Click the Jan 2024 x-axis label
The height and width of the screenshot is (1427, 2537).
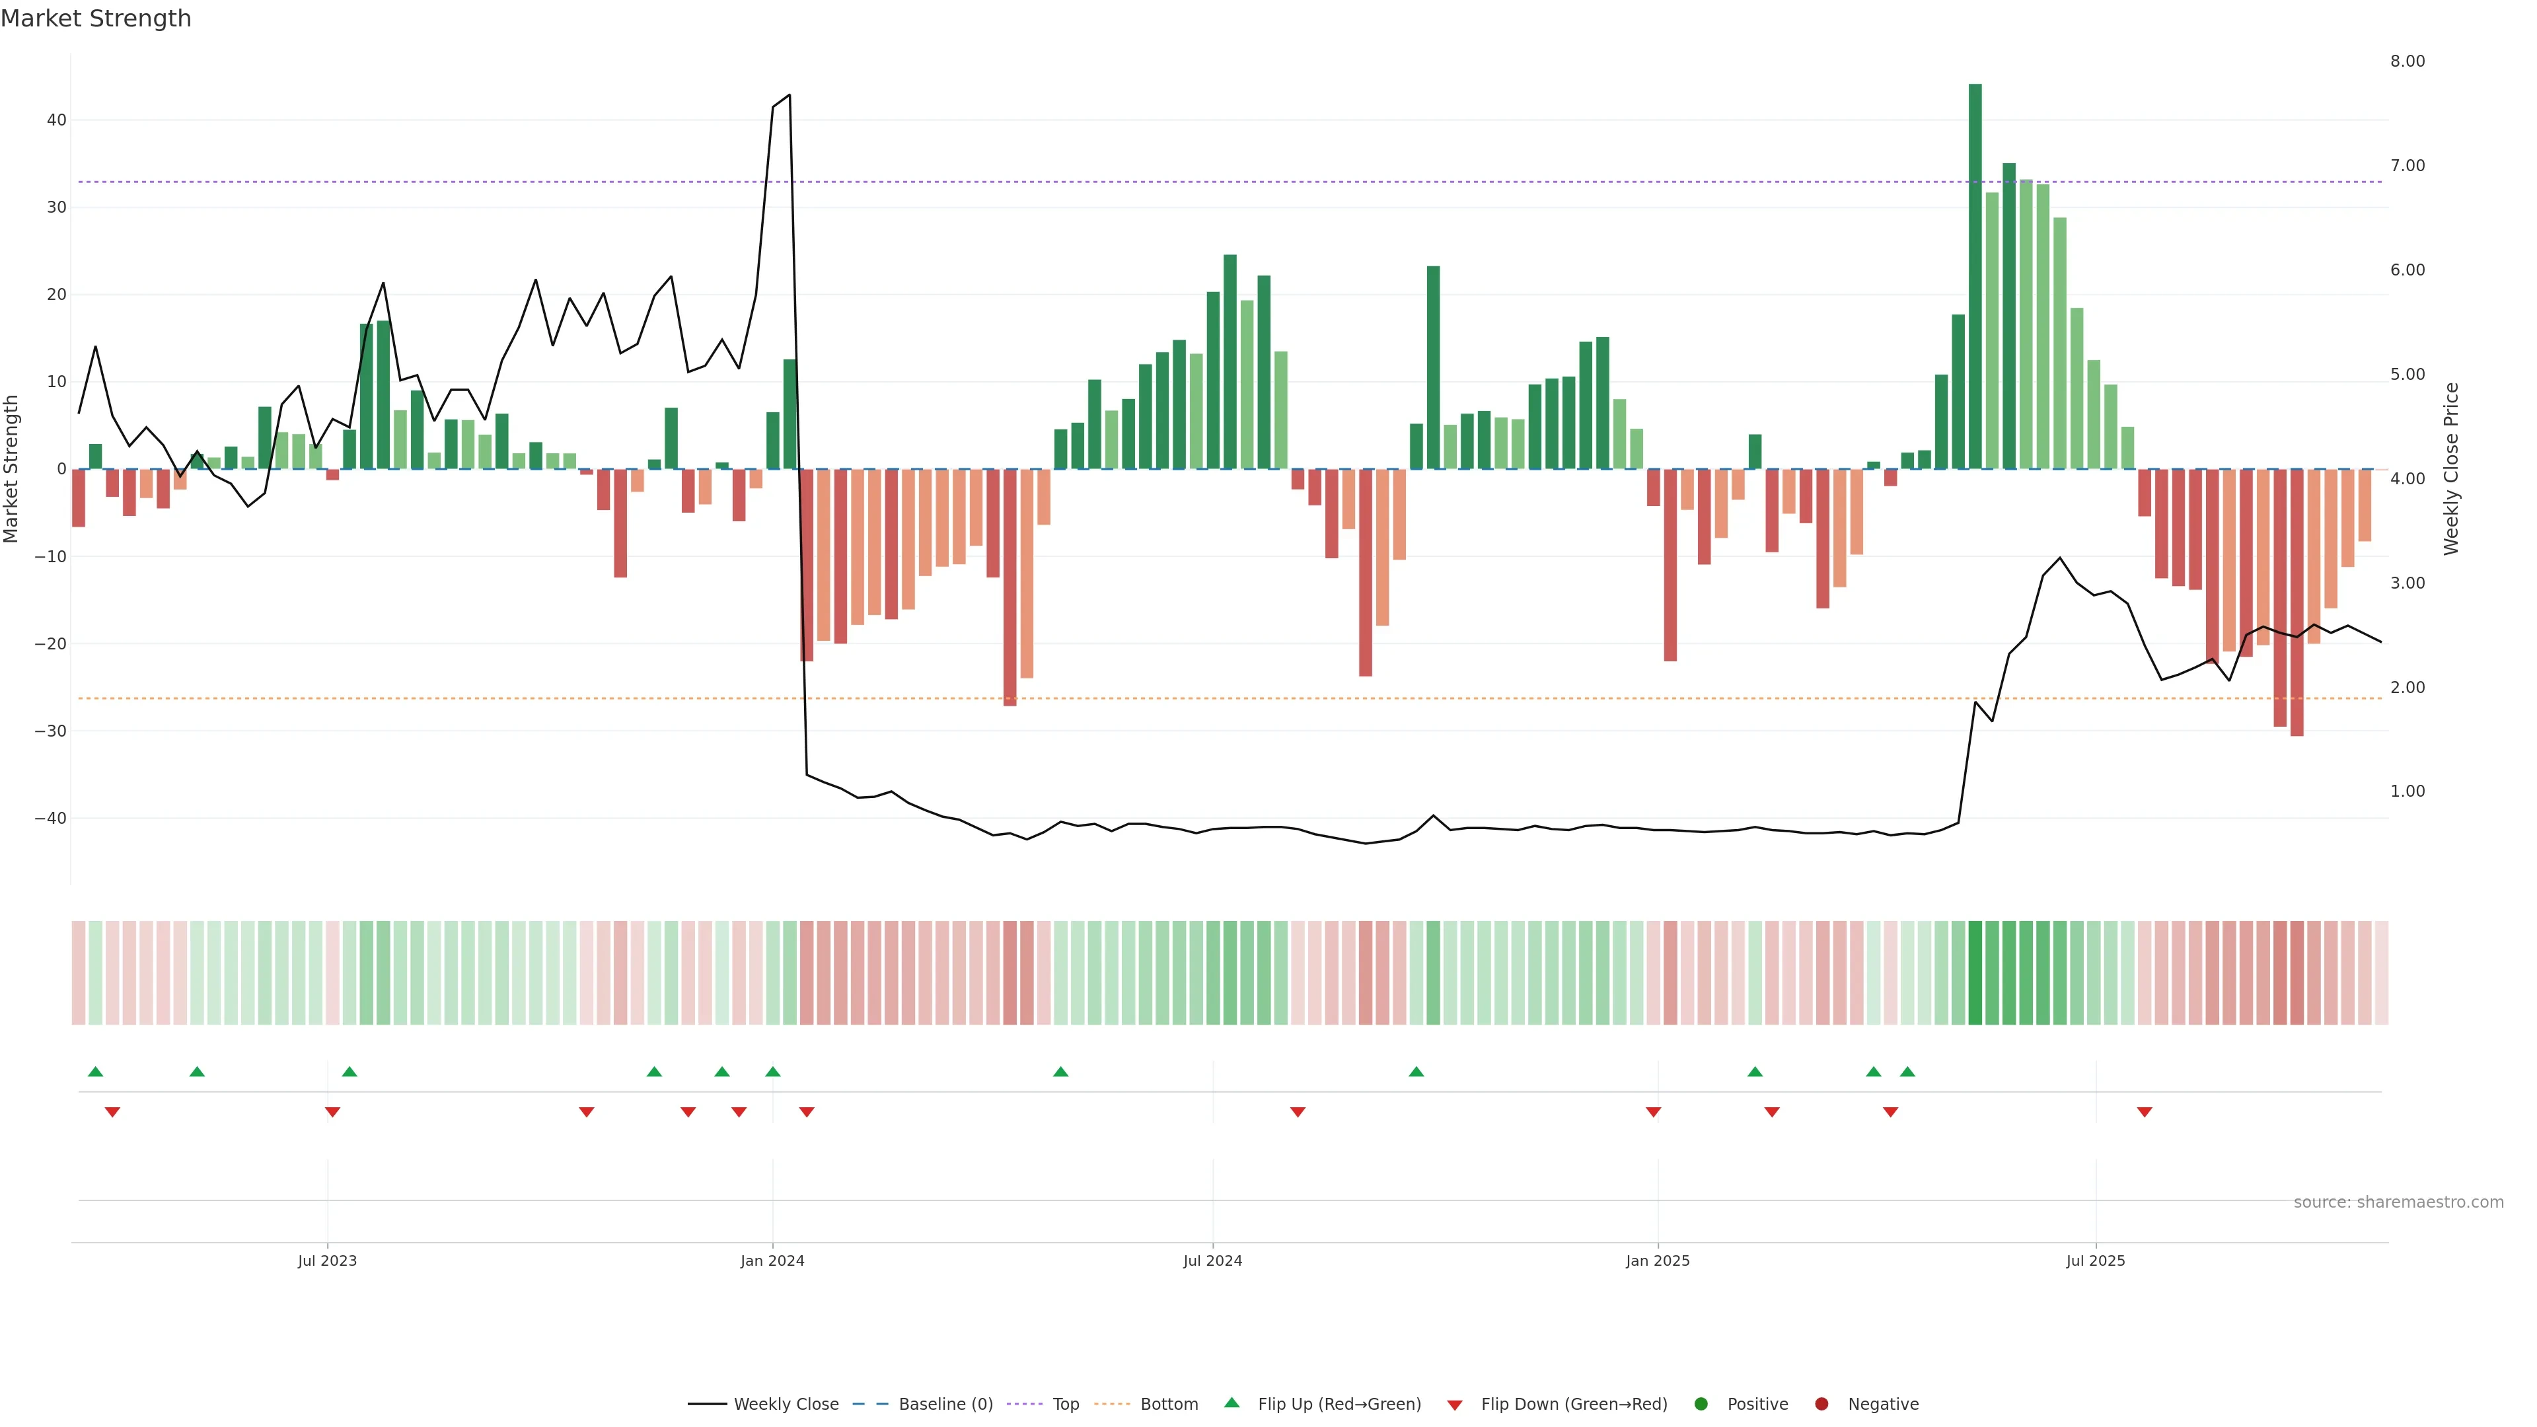(x=772, y=1261)
